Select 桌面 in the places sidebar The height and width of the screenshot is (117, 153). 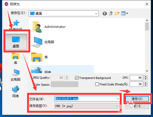click(x=16, y=42)
